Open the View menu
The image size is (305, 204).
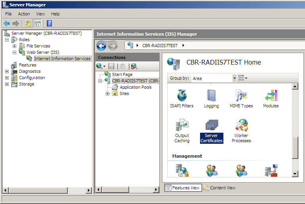click(40, 14)
